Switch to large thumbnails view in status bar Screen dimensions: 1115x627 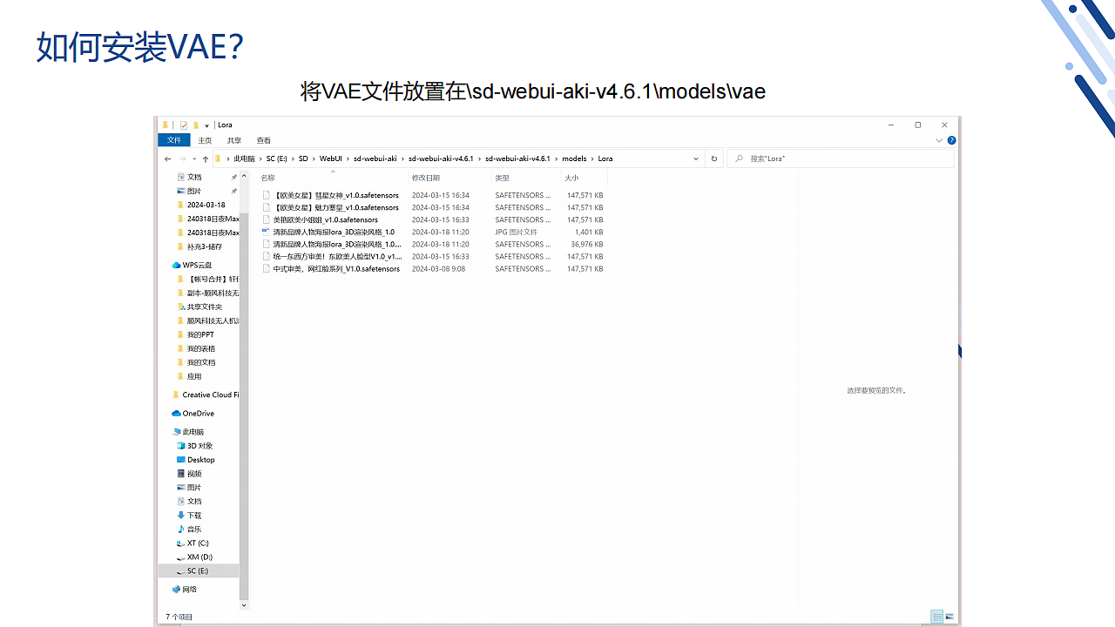click(951, 616)
